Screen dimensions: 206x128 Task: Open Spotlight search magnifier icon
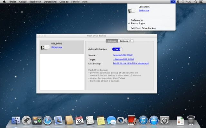[196, 2]
